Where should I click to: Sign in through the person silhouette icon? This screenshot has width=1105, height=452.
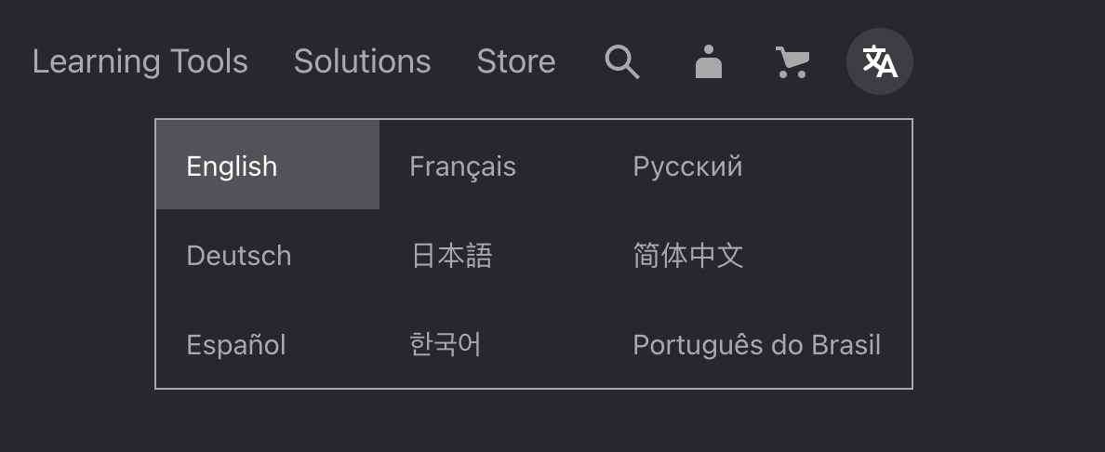708,62
